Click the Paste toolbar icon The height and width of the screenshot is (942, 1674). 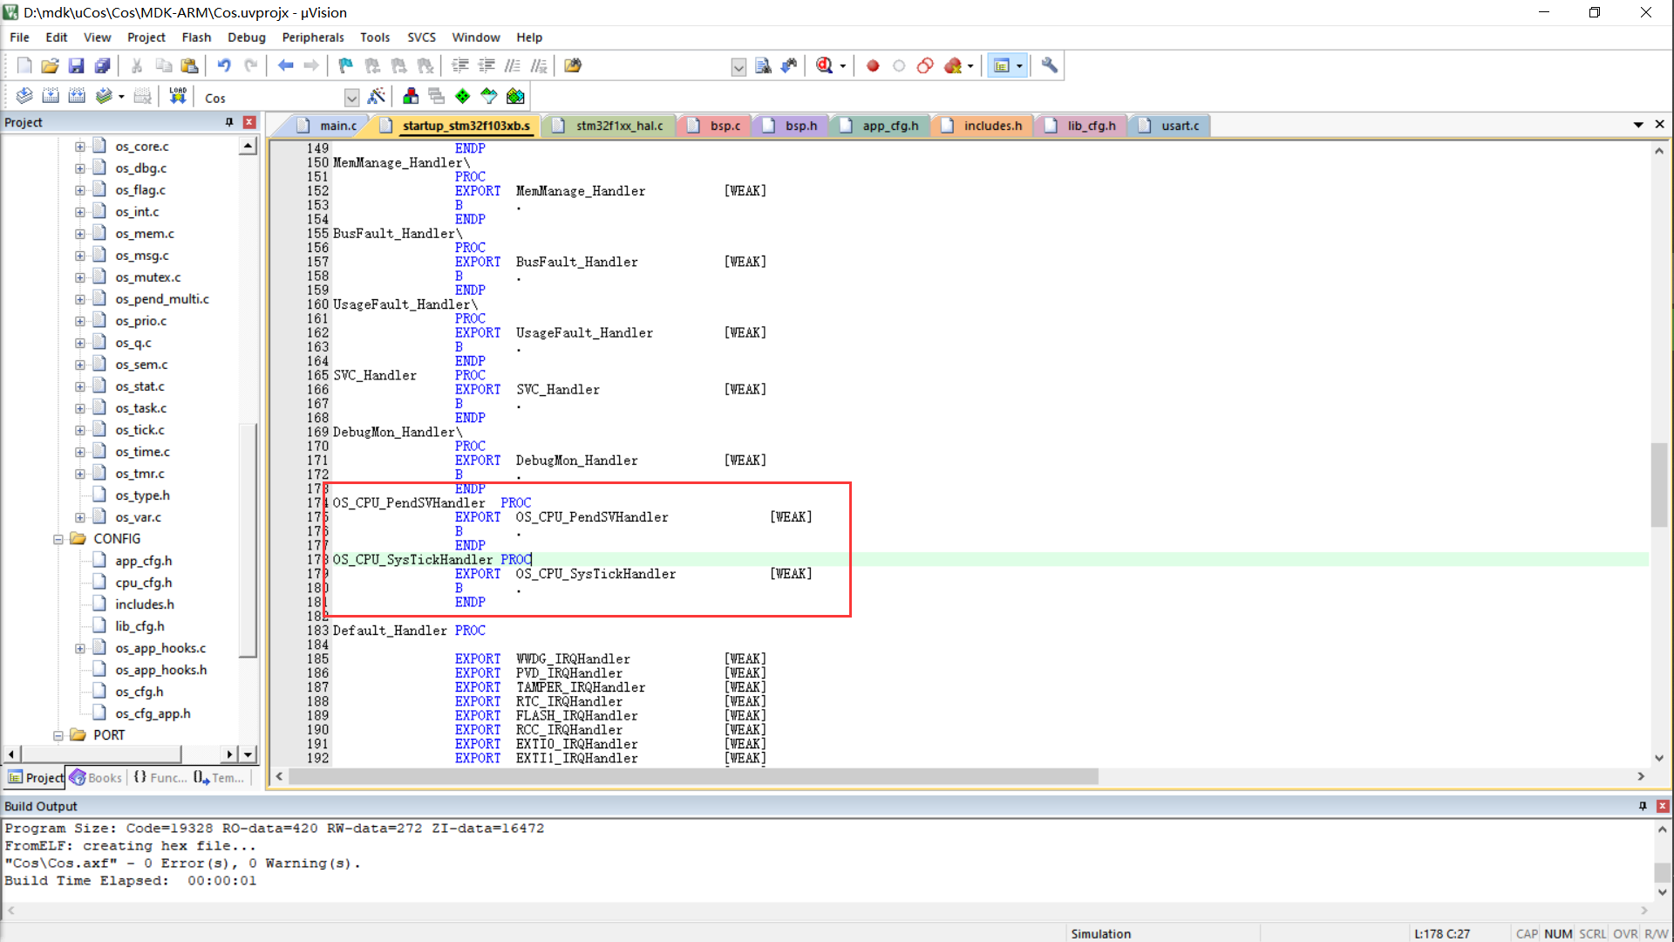tap(189, 65)
